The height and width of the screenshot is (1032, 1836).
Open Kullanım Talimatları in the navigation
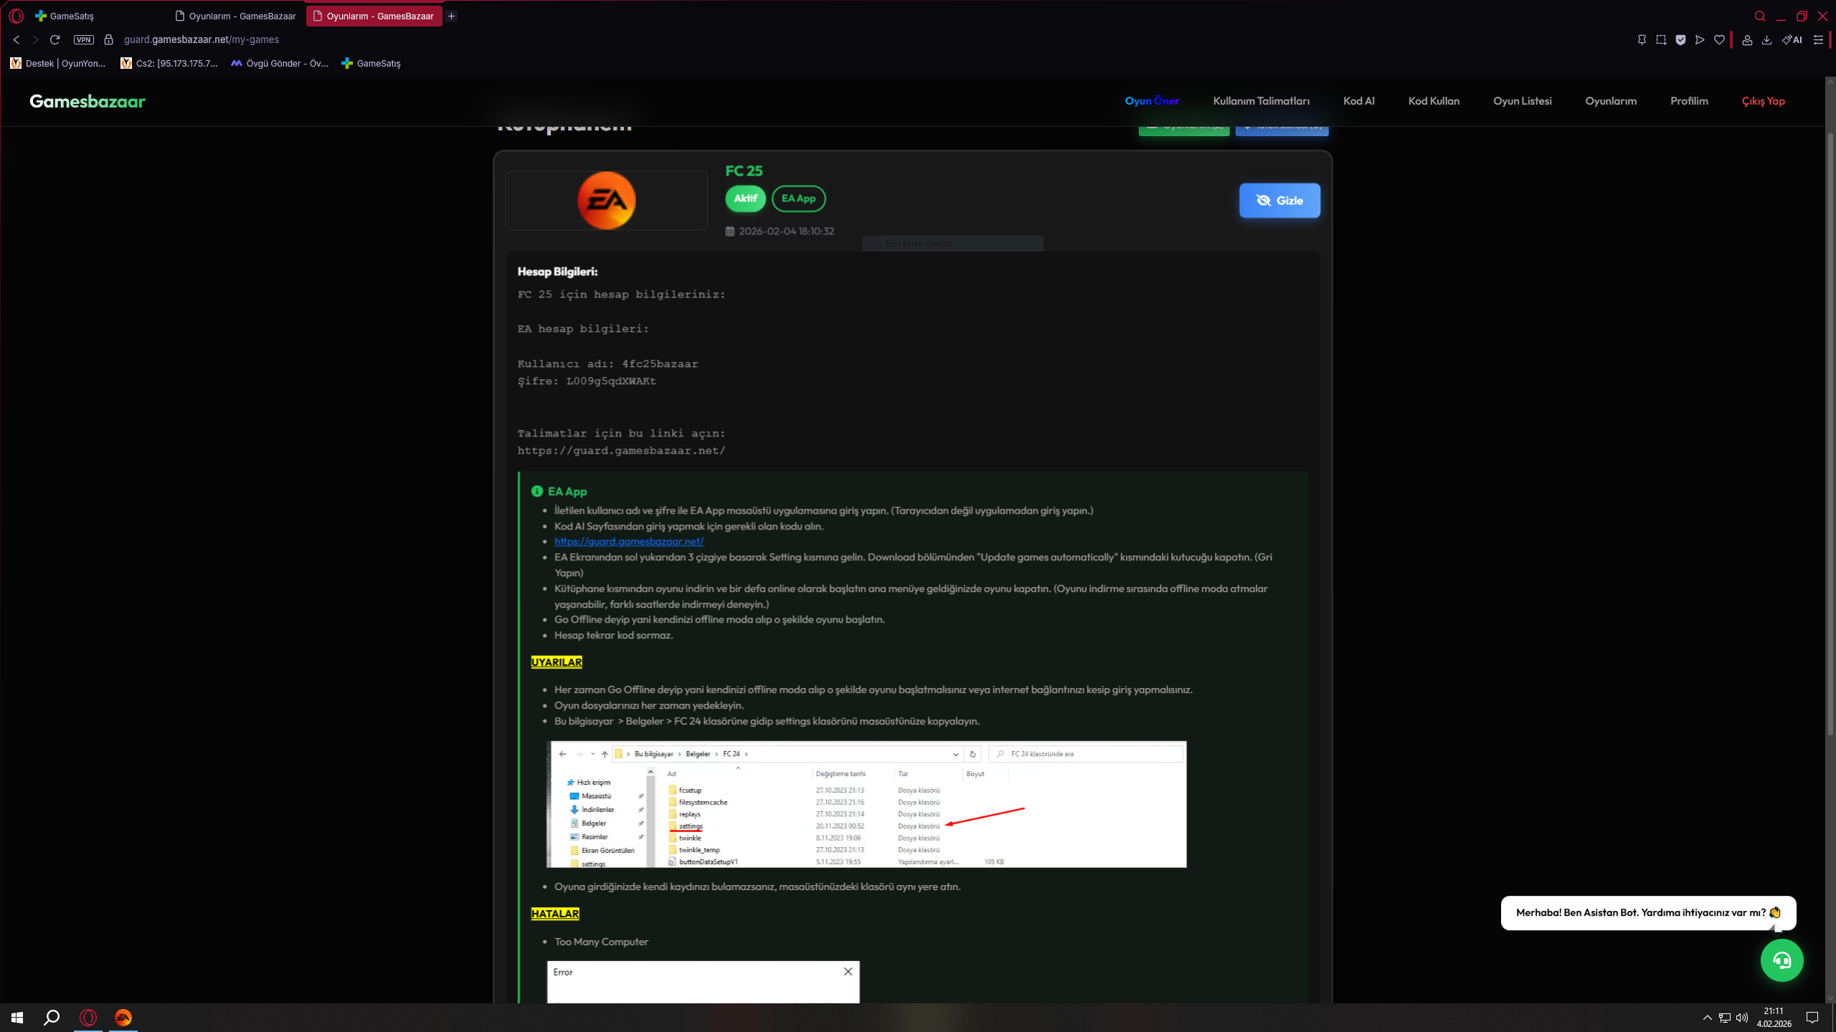1261,101
